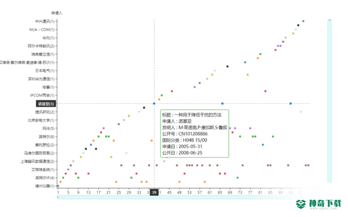348x217 pixels.
Task: Click 上海斐讯数据通信(2) applicant label
Action: (37, 162)
